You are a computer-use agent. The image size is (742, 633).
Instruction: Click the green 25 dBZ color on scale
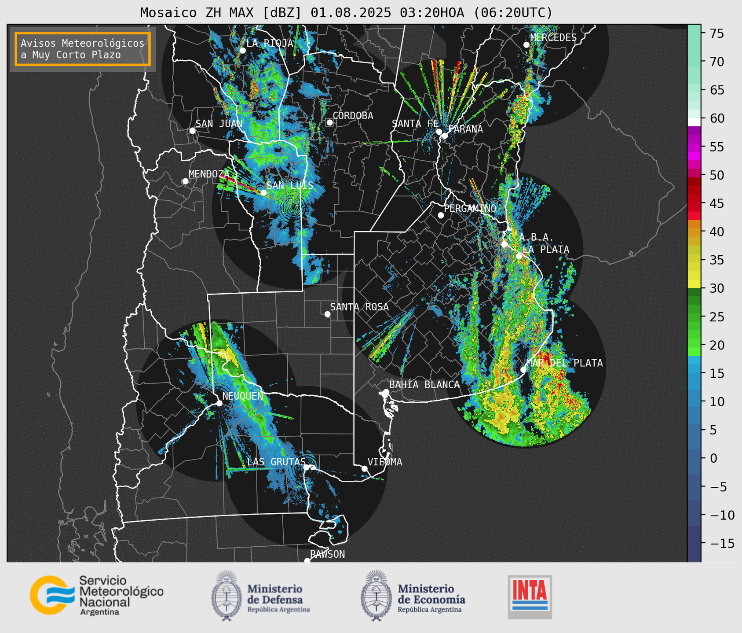tap(694, 317)
